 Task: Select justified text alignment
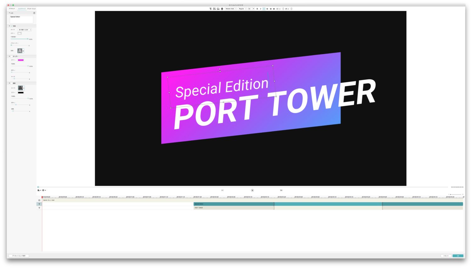pos(274,9)
